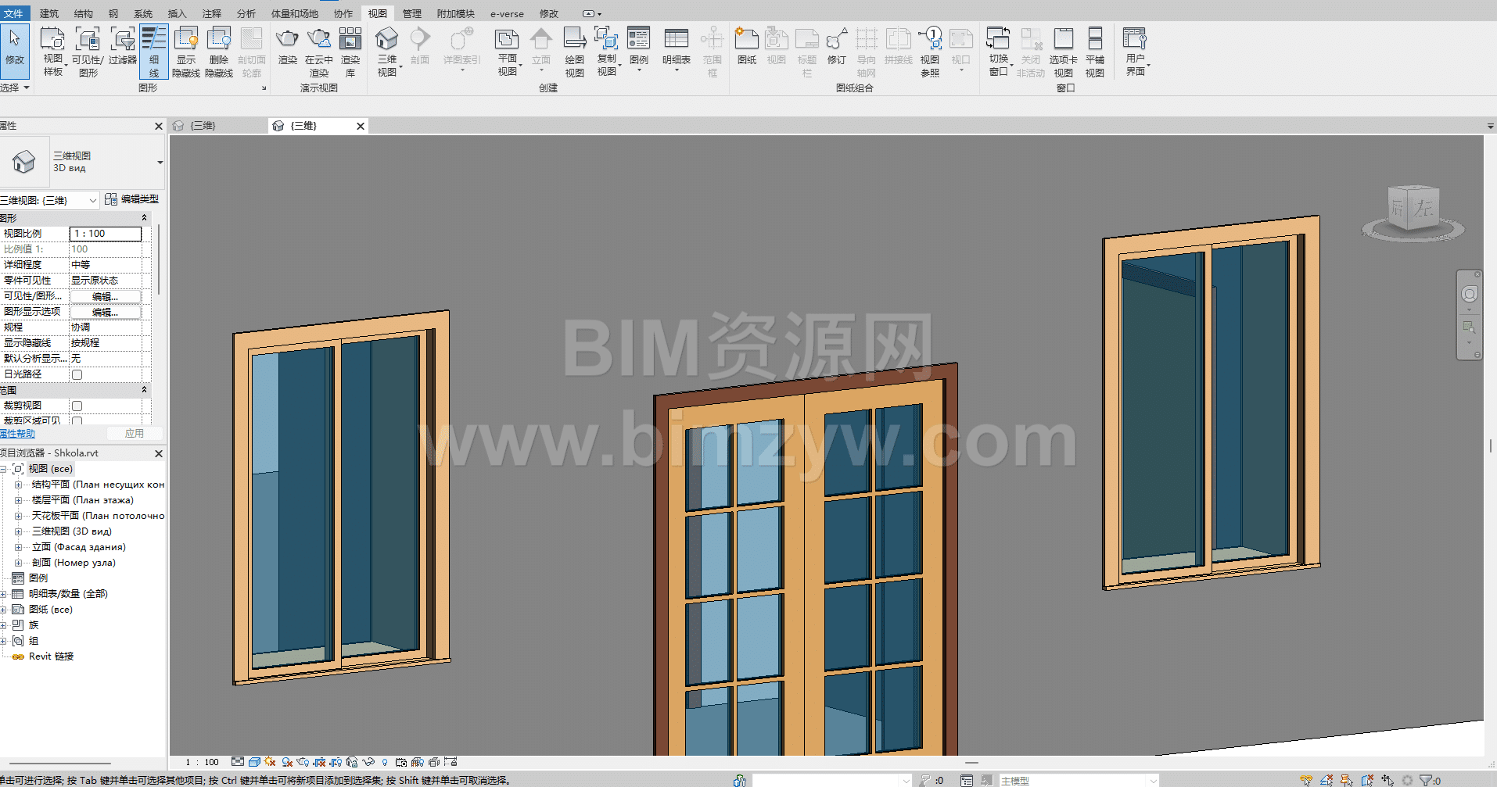The image size is (1497, 787).
Task: Toggle 裁剪区域可见 crop region visible checkbox
Action: (x=77, y=421)
